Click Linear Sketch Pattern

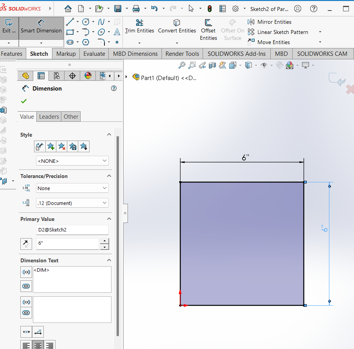(x=278, y=32)
